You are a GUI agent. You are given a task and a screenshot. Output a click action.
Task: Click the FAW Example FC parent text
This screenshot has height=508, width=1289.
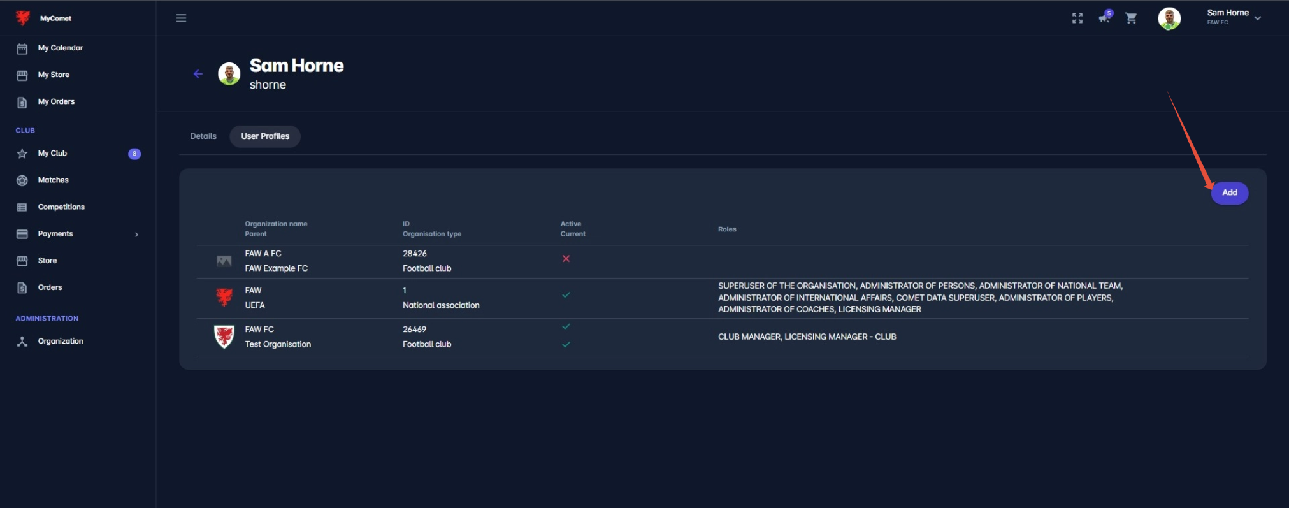point(277,268)
